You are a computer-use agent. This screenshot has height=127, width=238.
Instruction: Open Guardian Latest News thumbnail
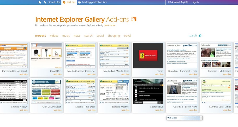pyautogui.click(x=182, y=91)
